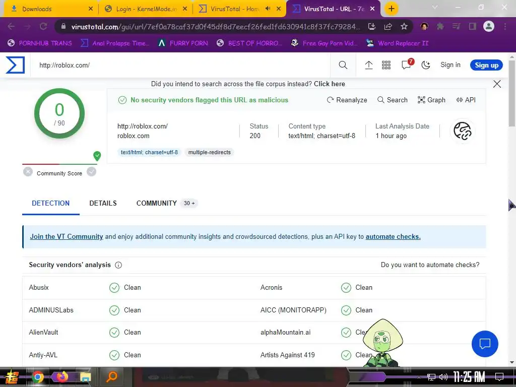The height and width of the screenshot is (387, 516).
Task: Switch to DETAILS tab
Action: [103, 204]
